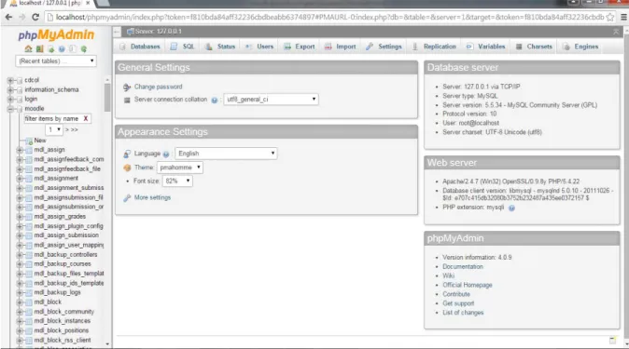Click the Log out door icon in sidebar
The image size is (629, 349).
[39, 48]
